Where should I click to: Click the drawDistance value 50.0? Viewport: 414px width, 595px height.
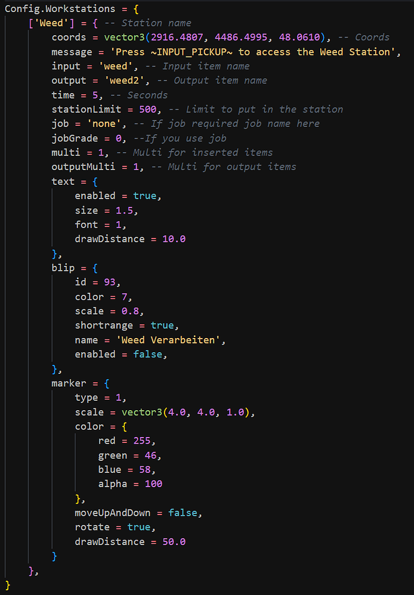click(174, 541)
